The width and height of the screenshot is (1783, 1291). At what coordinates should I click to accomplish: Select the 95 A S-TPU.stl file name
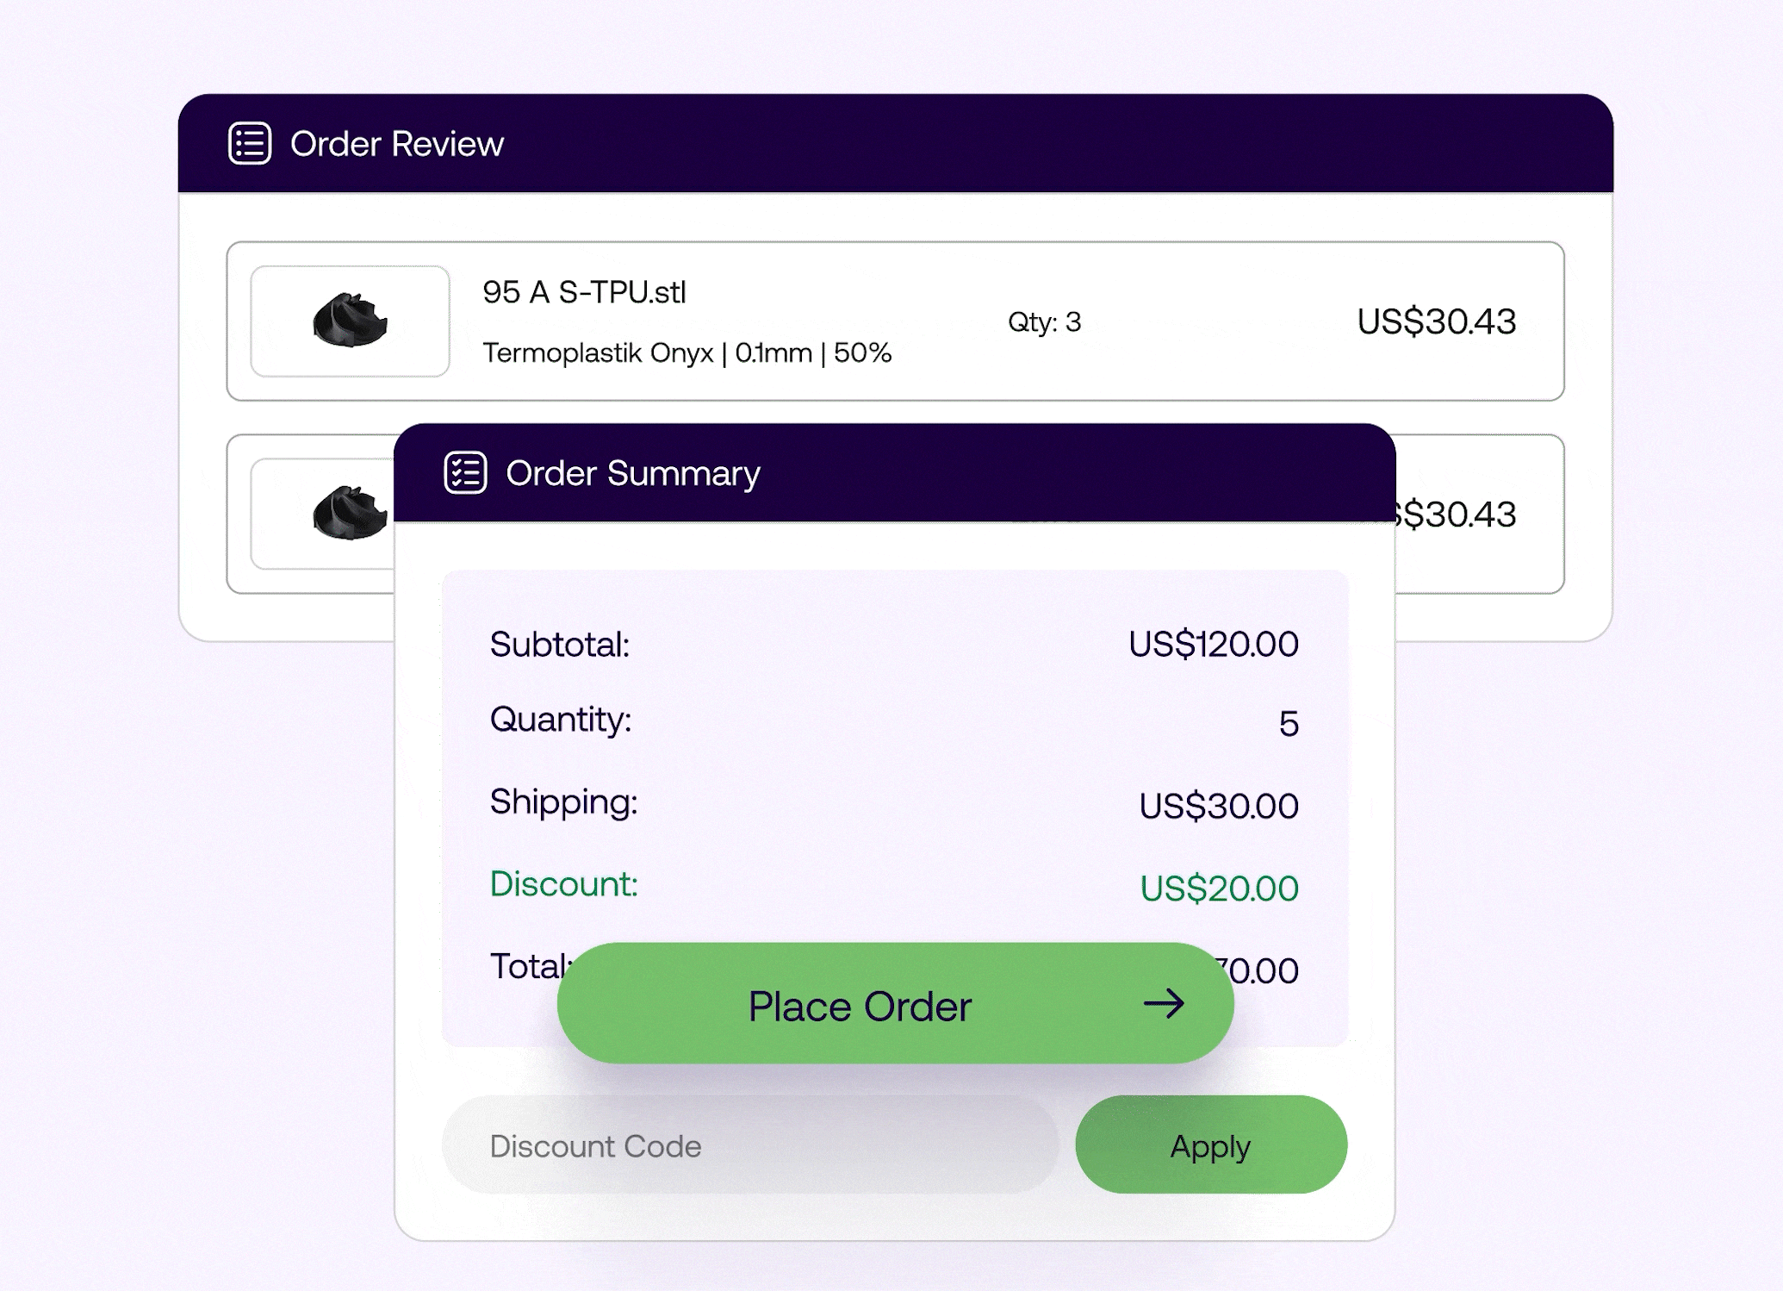(x=584, y=292)
